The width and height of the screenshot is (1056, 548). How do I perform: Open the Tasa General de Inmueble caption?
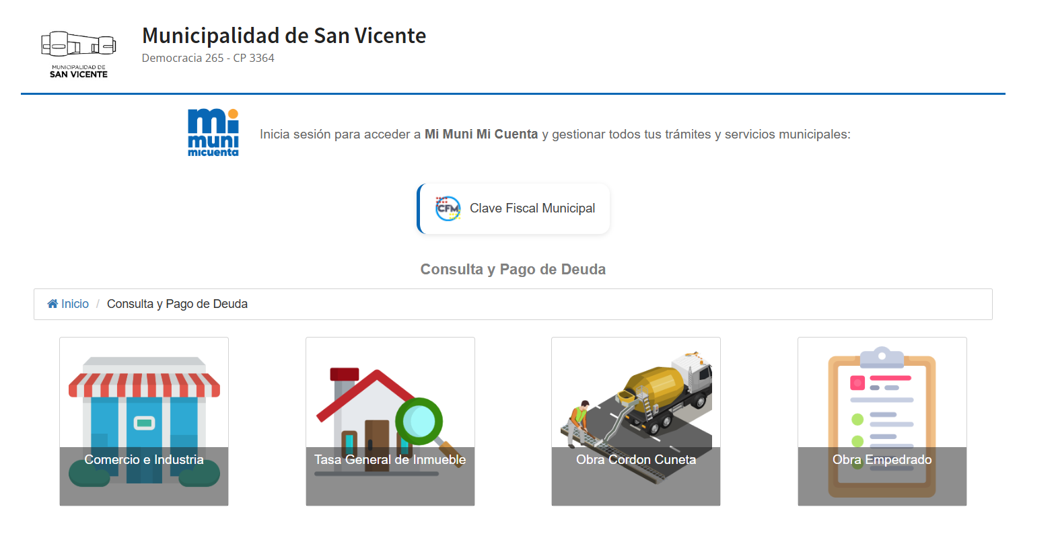tap(390, 460)
